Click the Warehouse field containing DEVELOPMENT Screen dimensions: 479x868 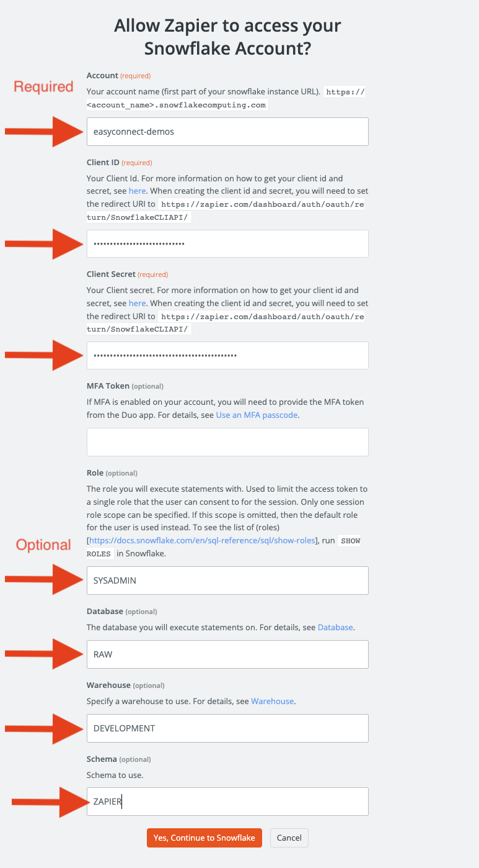tap(227, 728)
